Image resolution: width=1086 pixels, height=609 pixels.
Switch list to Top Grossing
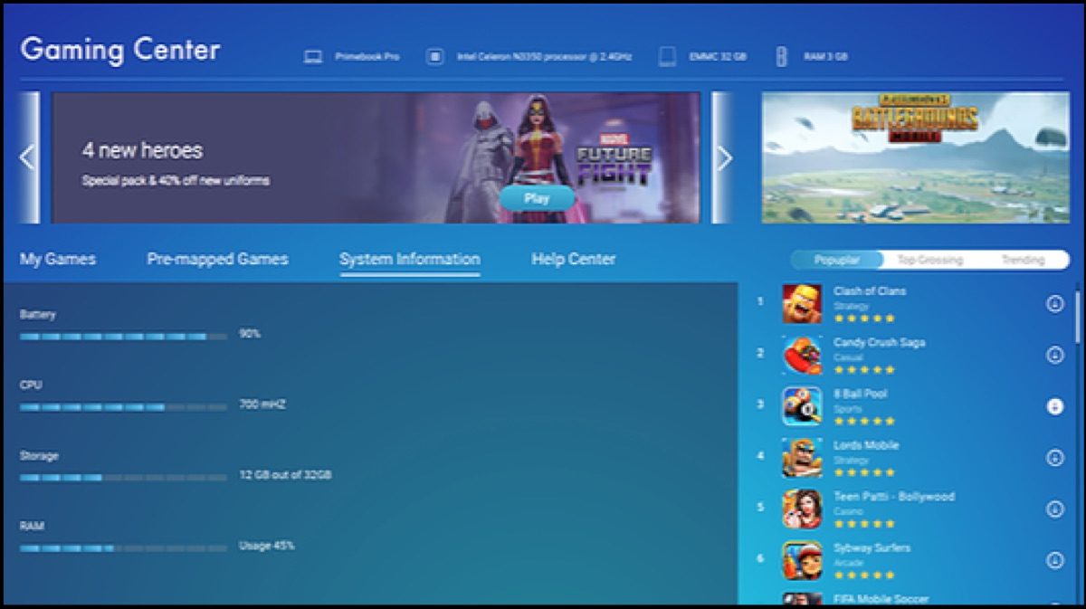coord(929,260)
